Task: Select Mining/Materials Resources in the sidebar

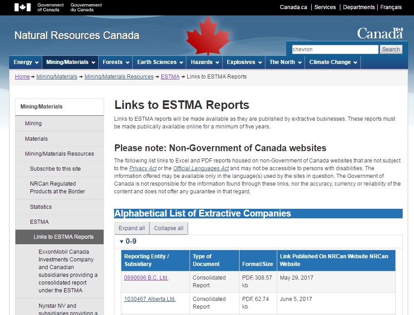Action: pyautogui.click(x=60, y=154)
